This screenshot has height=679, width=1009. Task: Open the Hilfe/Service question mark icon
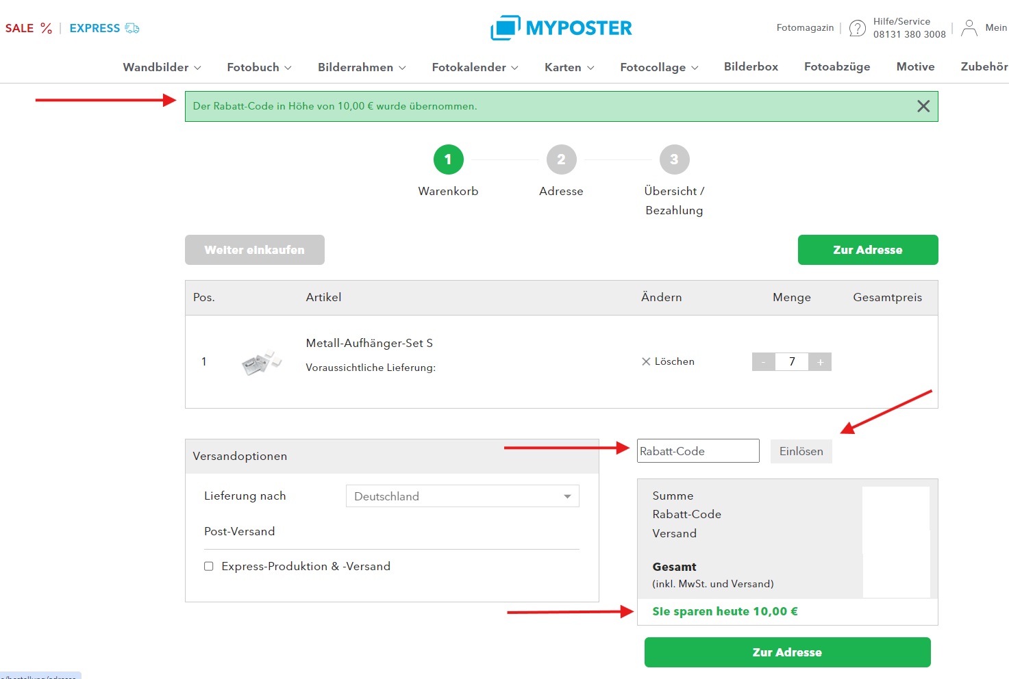pos(857,28)
